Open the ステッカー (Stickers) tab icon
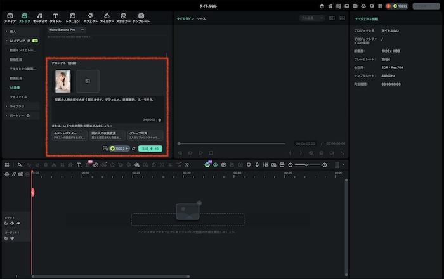Viewport: 444px width, 279px height. [123, 16]
